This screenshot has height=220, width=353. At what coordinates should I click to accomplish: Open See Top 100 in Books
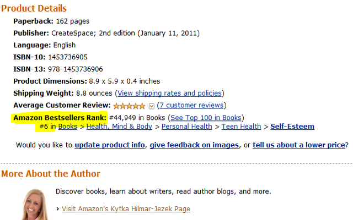206,118
